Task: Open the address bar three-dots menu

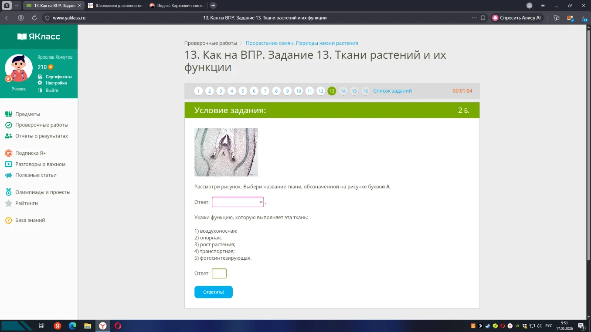Action: coord(474,18)
